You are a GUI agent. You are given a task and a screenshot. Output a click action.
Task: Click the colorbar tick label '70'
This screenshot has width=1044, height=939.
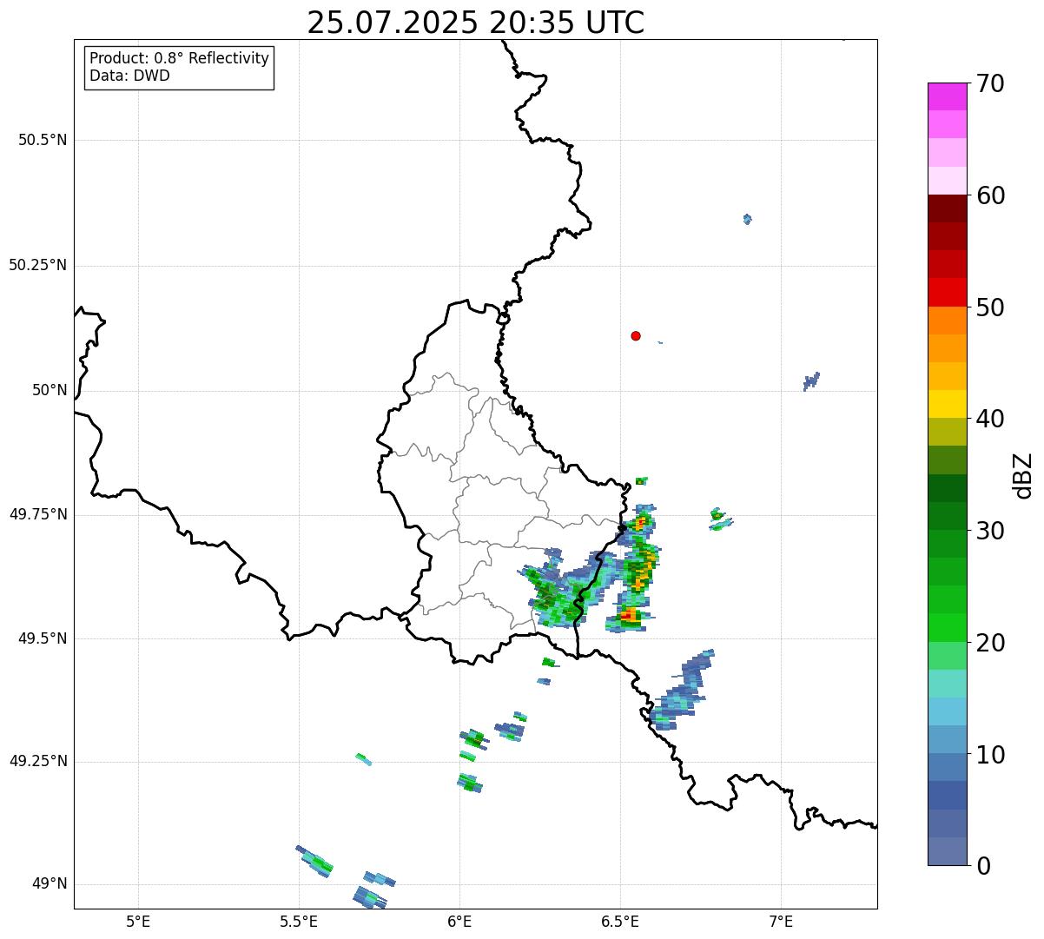click(x=990, y=84)
